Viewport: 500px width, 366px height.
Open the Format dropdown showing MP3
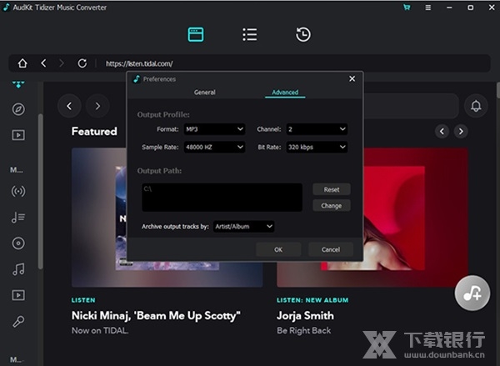(214, 129)
